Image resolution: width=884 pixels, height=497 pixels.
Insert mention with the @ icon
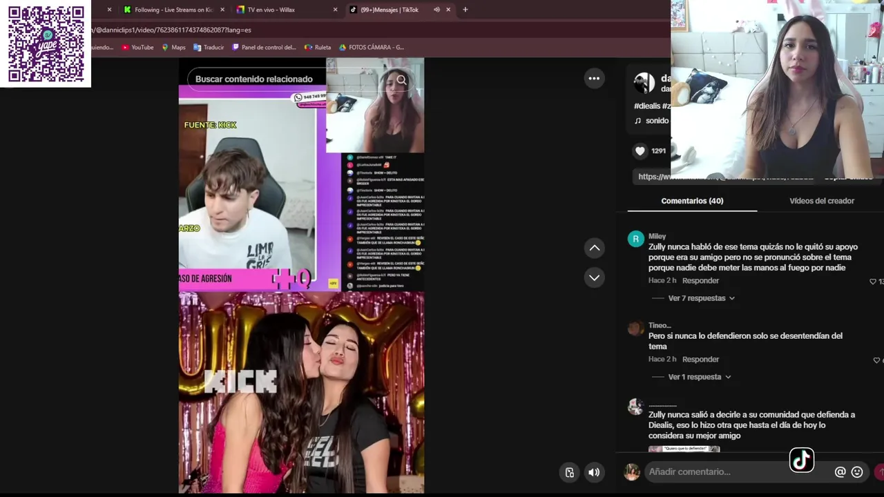(840, 472)
